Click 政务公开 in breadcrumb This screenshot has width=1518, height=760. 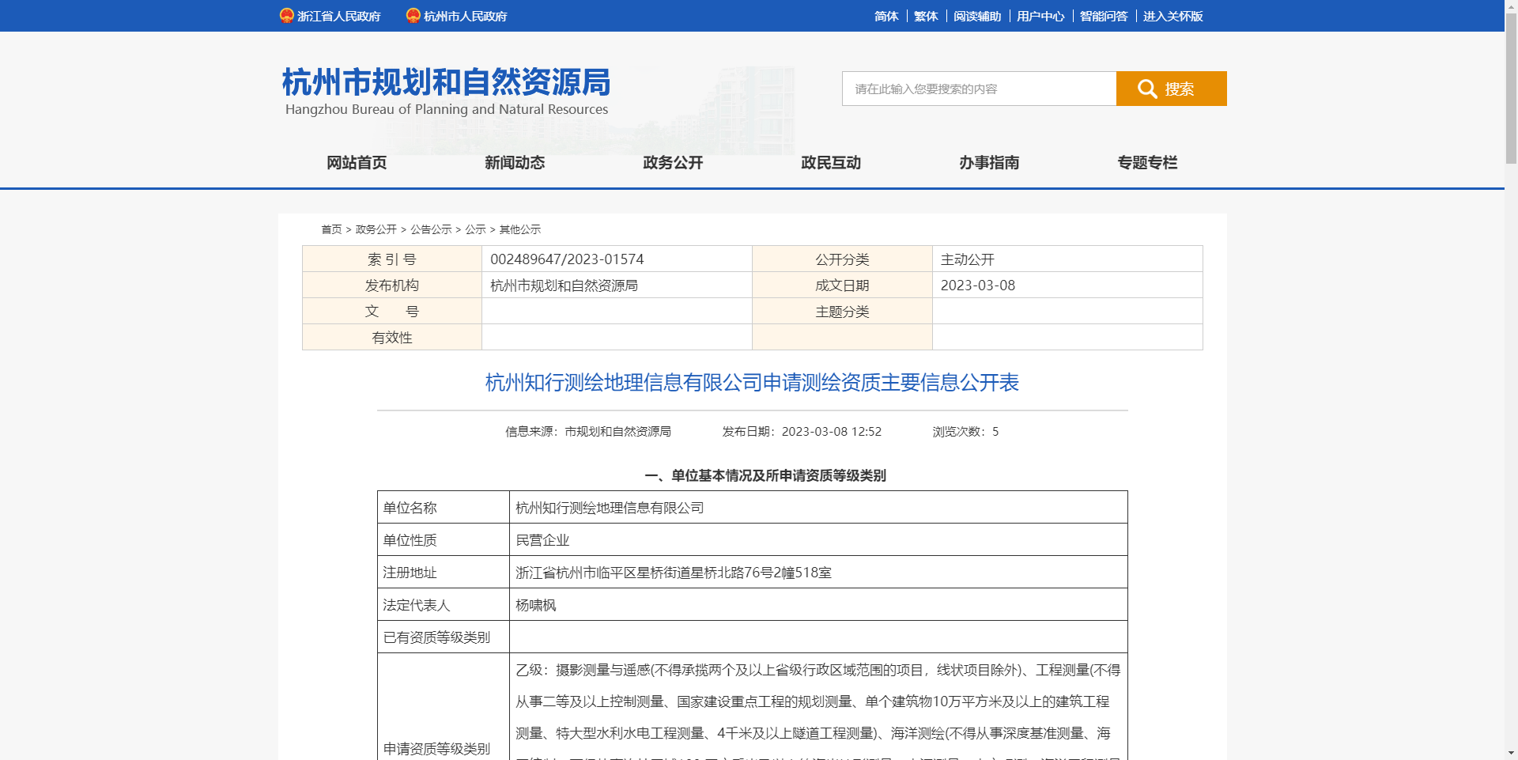376,229
